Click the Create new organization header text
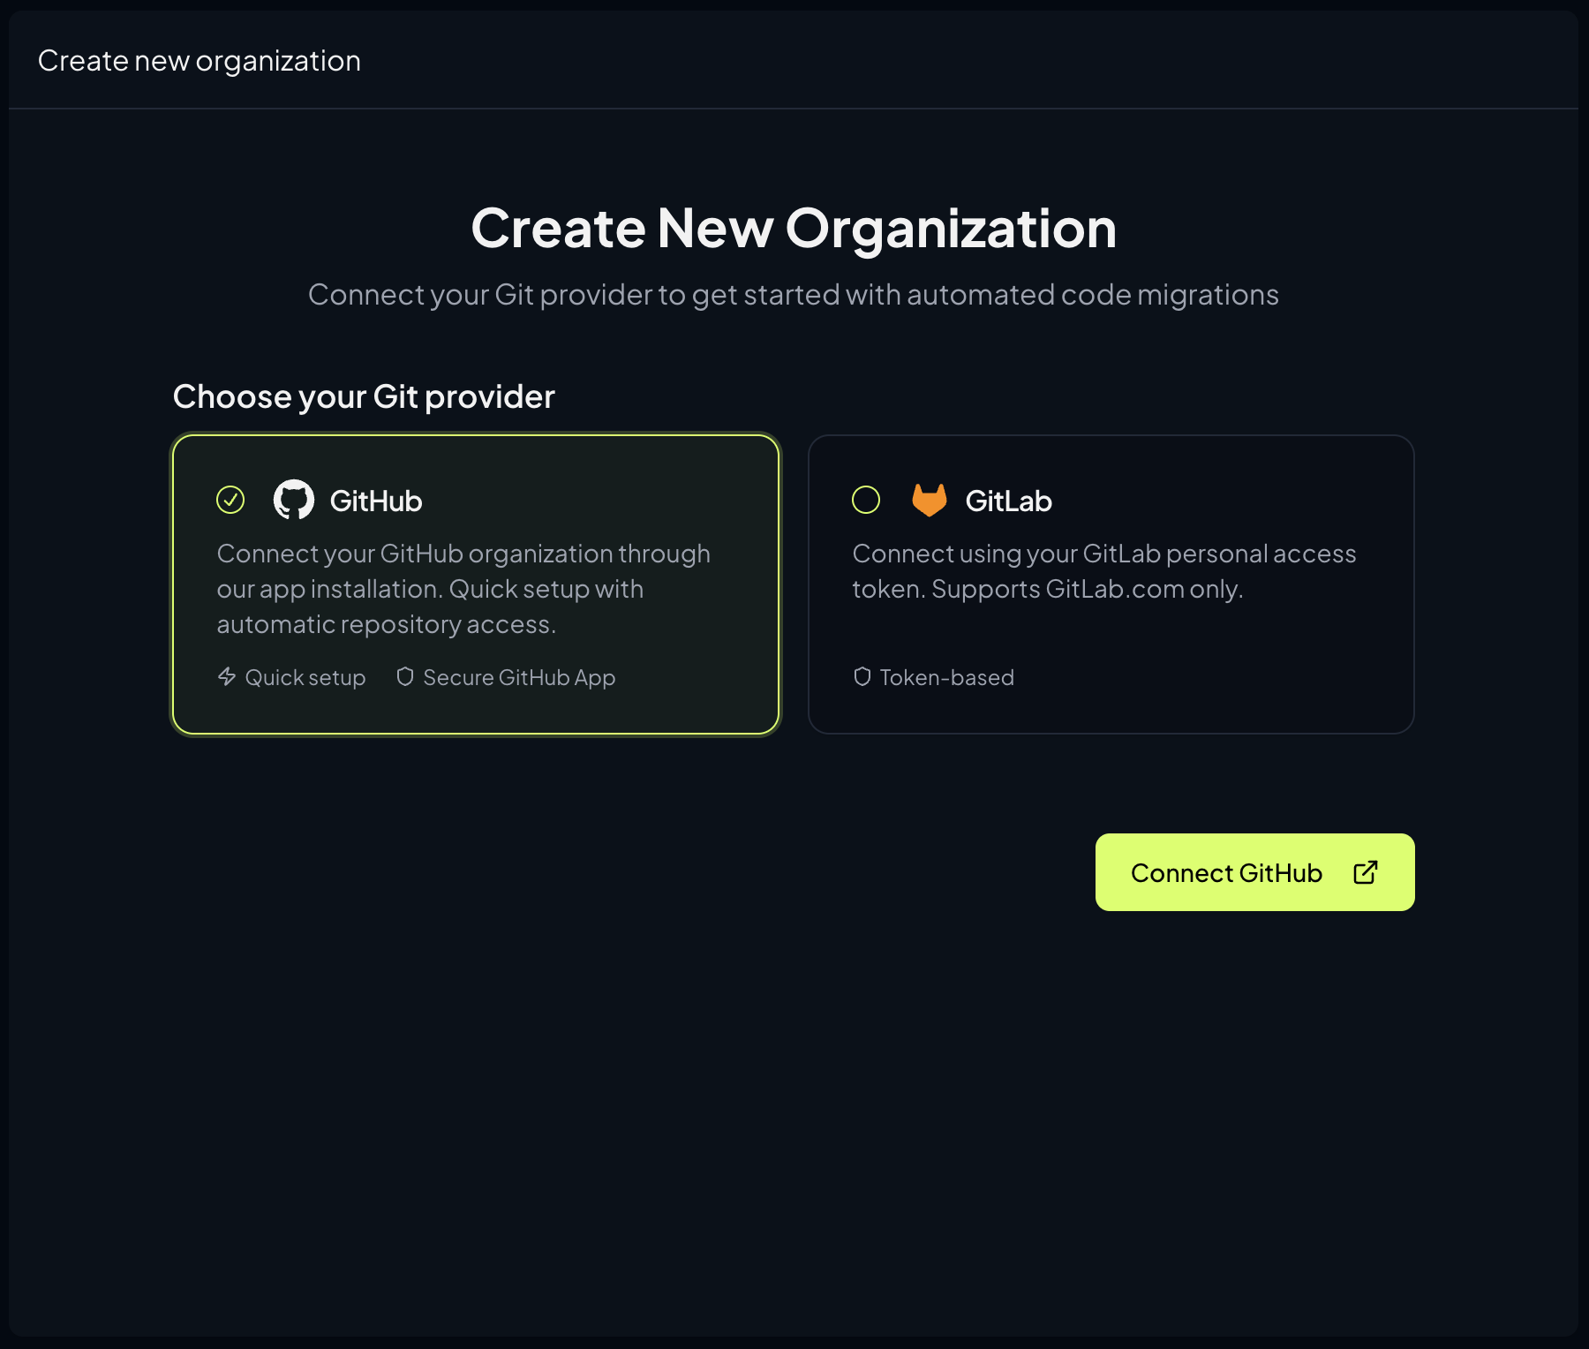Image resolution: width=1589 pixels, height=1349 pixels. click(199, 60)
